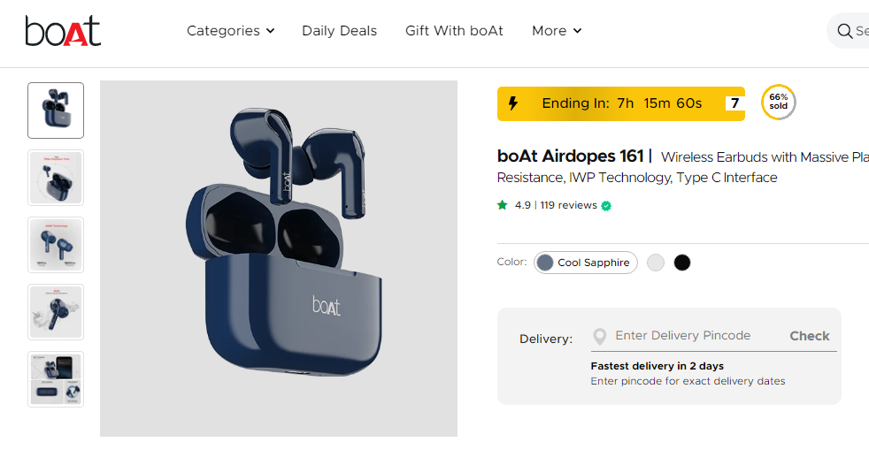The height and width of the screenshot is (465, 869).
Task: Click the 66% sold circular badge
Action: (x=779, y=103)
